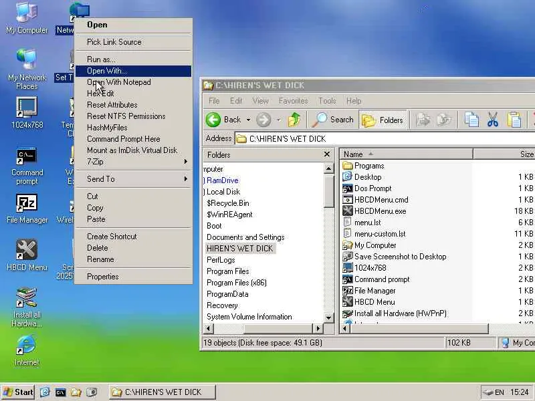
Task: Select HBCDMenu.exe in file list
Action: coord(374,211)
